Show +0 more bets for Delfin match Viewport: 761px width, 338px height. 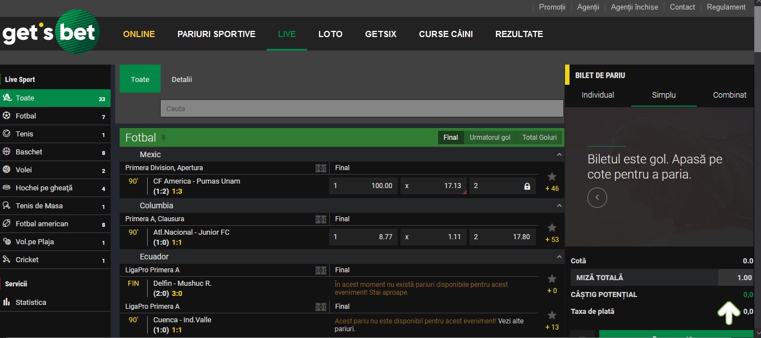(x=552, y=291)
